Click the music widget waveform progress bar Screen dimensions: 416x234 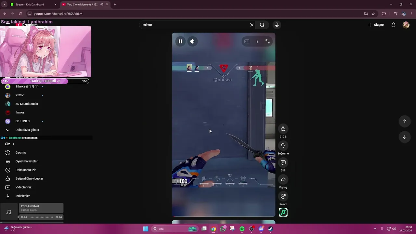click(41, 217)
